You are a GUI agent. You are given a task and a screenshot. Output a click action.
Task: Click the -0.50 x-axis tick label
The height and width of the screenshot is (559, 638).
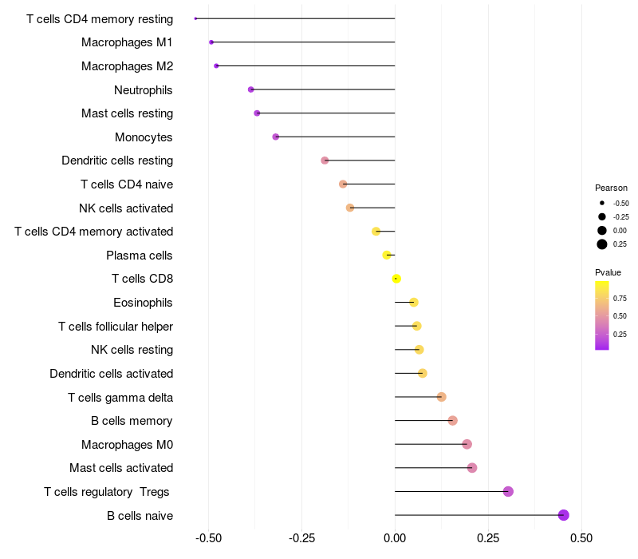[208, 537]
